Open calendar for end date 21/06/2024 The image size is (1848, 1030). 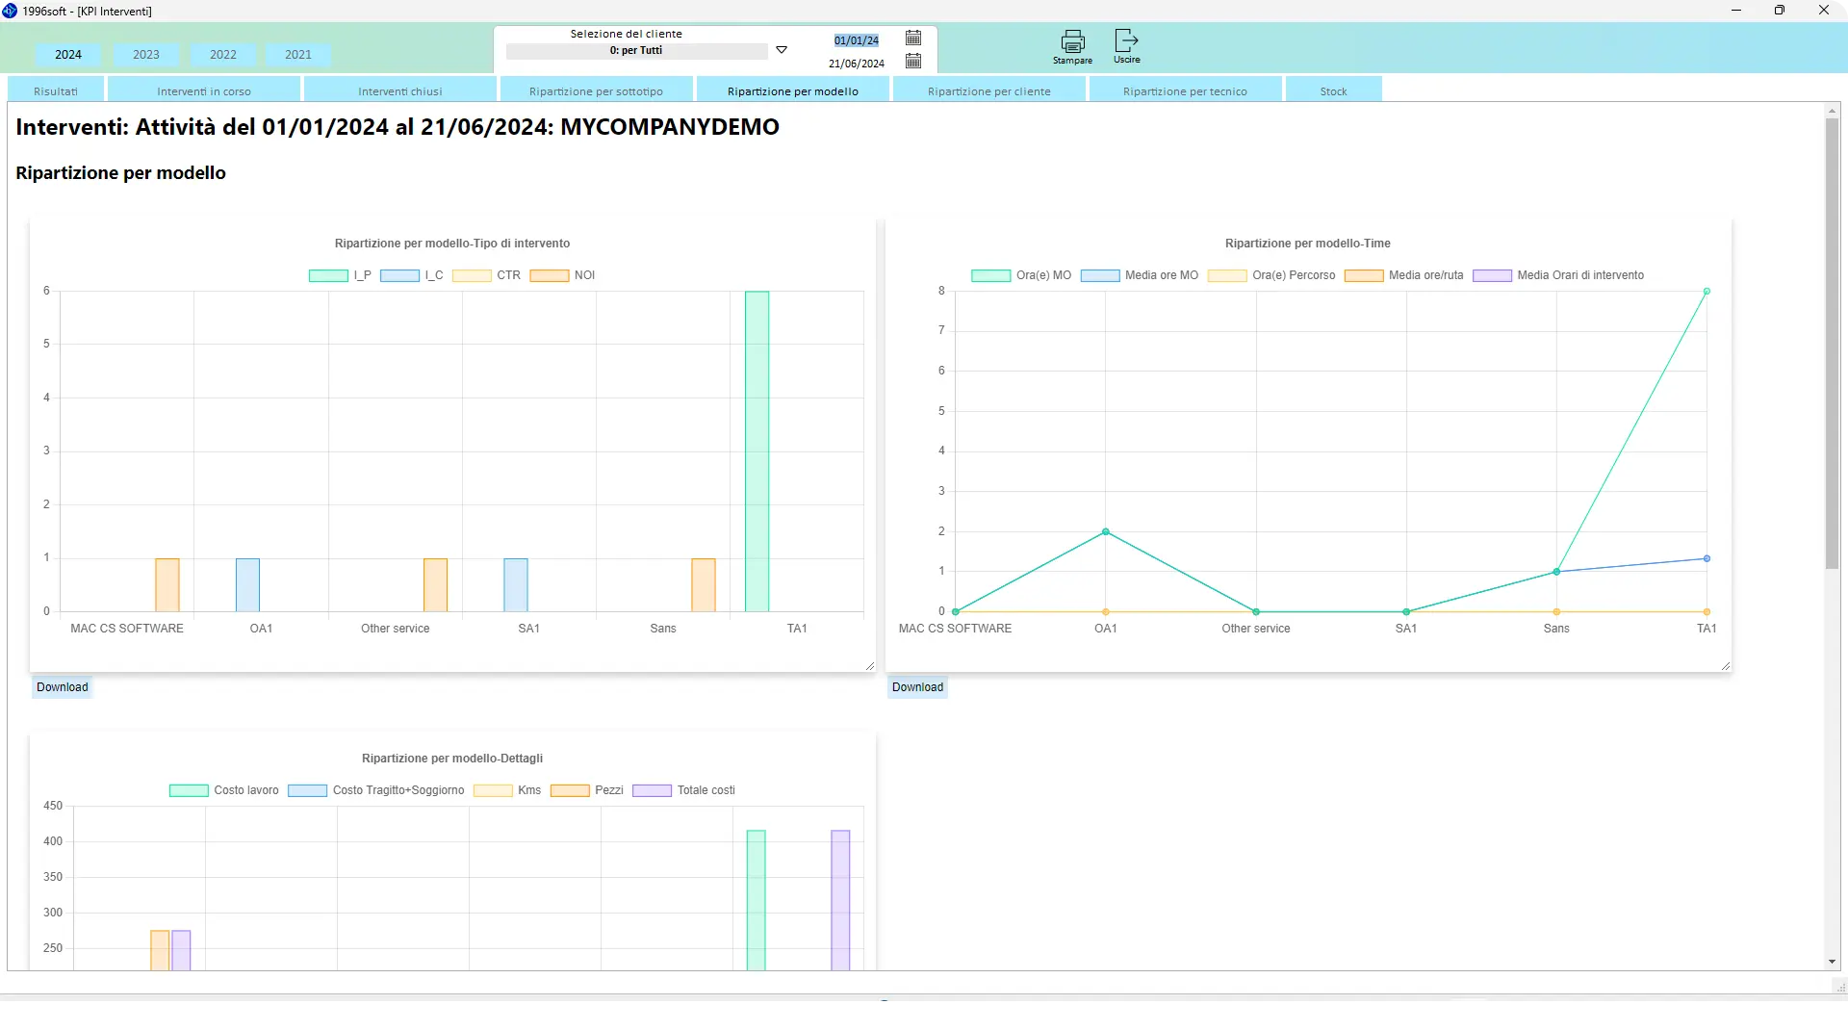point(913,61)
